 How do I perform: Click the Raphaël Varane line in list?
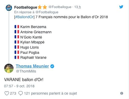30,57
